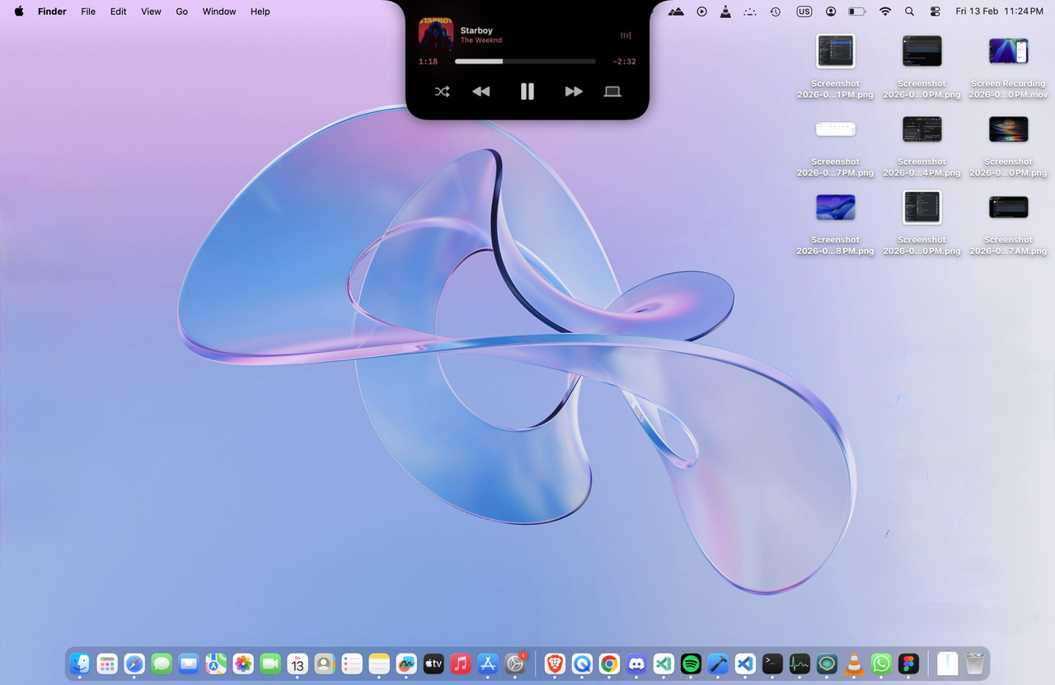Screen dimensions: 1055x685
Task: Click the Wi-Fi icon in the menu bar
Action: coord(885,12)
